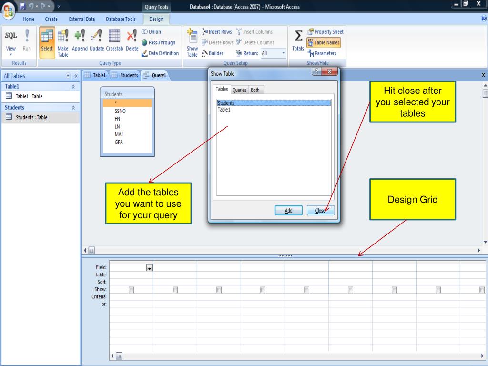488x366 pixels.
Task: Open the External Data ribbon tab
Action: pos(82,19)
